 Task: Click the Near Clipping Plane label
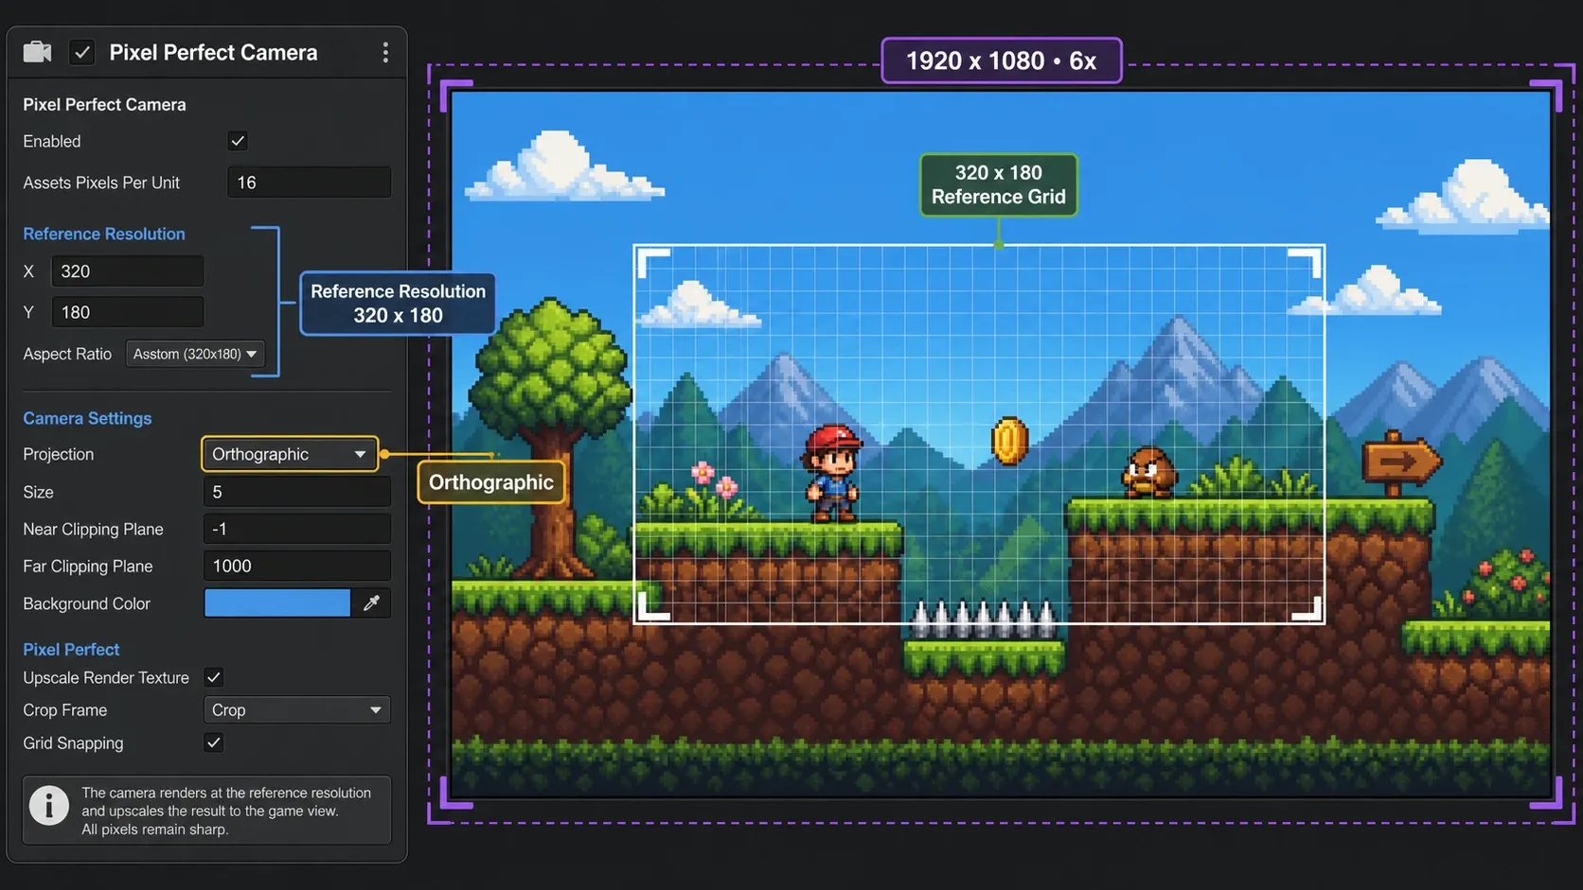(93, 529)
